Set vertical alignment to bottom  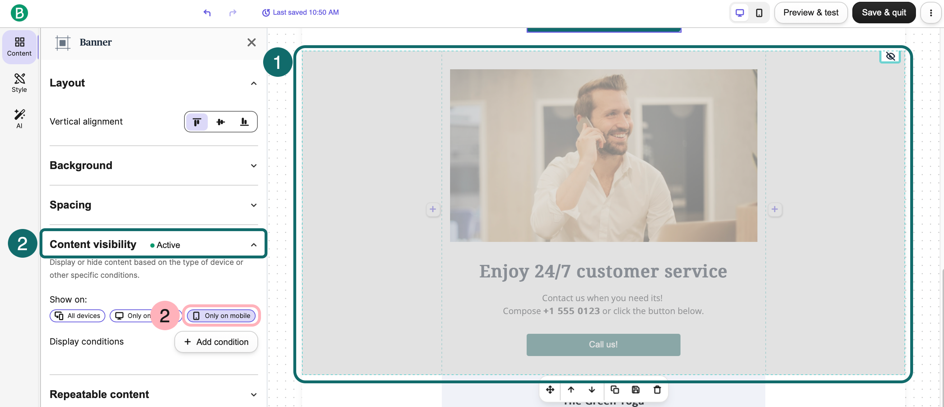tap(244, 122)
